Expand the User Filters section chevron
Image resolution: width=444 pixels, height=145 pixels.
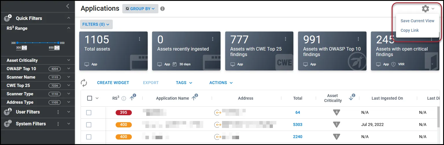(x=69, y=112)
